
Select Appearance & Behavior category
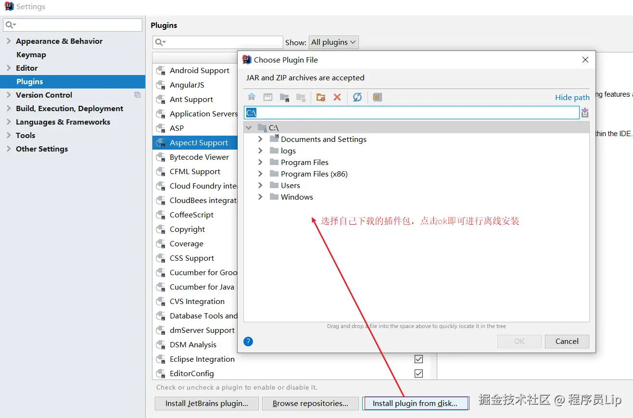tap(59, 41)
